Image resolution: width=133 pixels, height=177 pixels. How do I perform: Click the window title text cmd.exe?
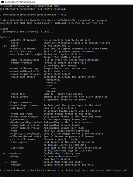point(20,2)
